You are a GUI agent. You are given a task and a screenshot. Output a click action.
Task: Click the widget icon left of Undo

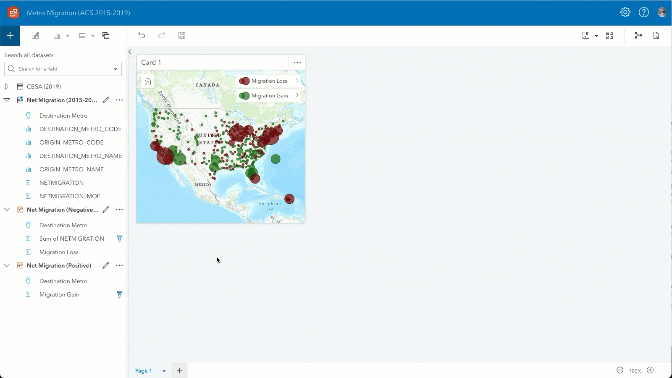point(106,36)
